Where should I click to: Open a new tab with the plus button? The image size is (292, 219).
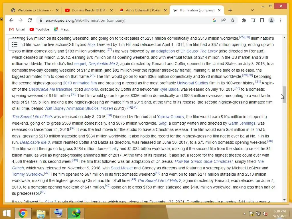(230, 10)
